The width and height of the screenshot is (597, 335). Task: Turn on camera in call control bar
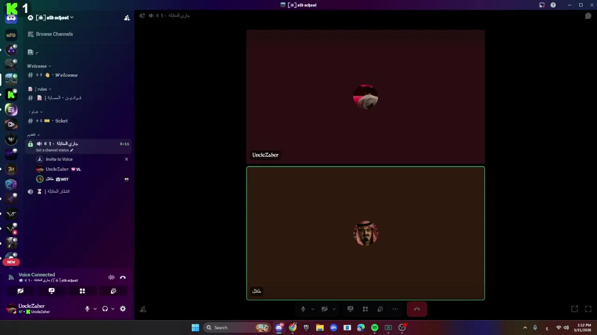click(325, 309)
